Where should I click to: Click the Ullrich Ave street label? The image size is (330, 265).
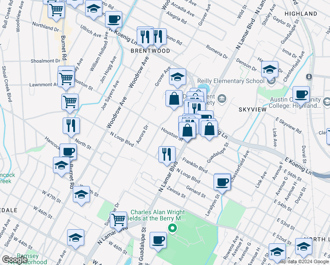click(91, 31)
